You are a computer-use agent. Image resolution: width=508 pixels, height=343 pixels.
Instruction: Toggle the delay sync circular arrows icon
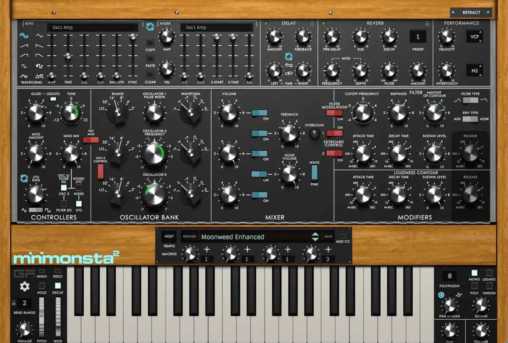[x=289, y=56]
